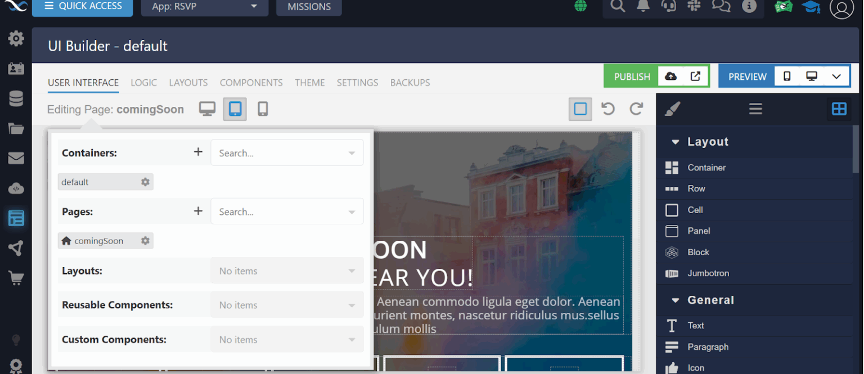Select the theme paintbrush icon in the right panel
Image resolution: width=864 pixels, height=374 pixels.
tap(673, 109)
